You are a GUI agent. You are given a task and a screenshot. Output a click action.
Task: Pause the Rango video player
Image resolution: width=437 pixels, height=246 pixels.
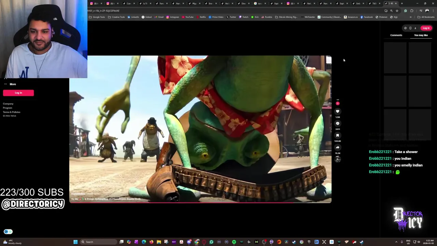coord(200,129)
